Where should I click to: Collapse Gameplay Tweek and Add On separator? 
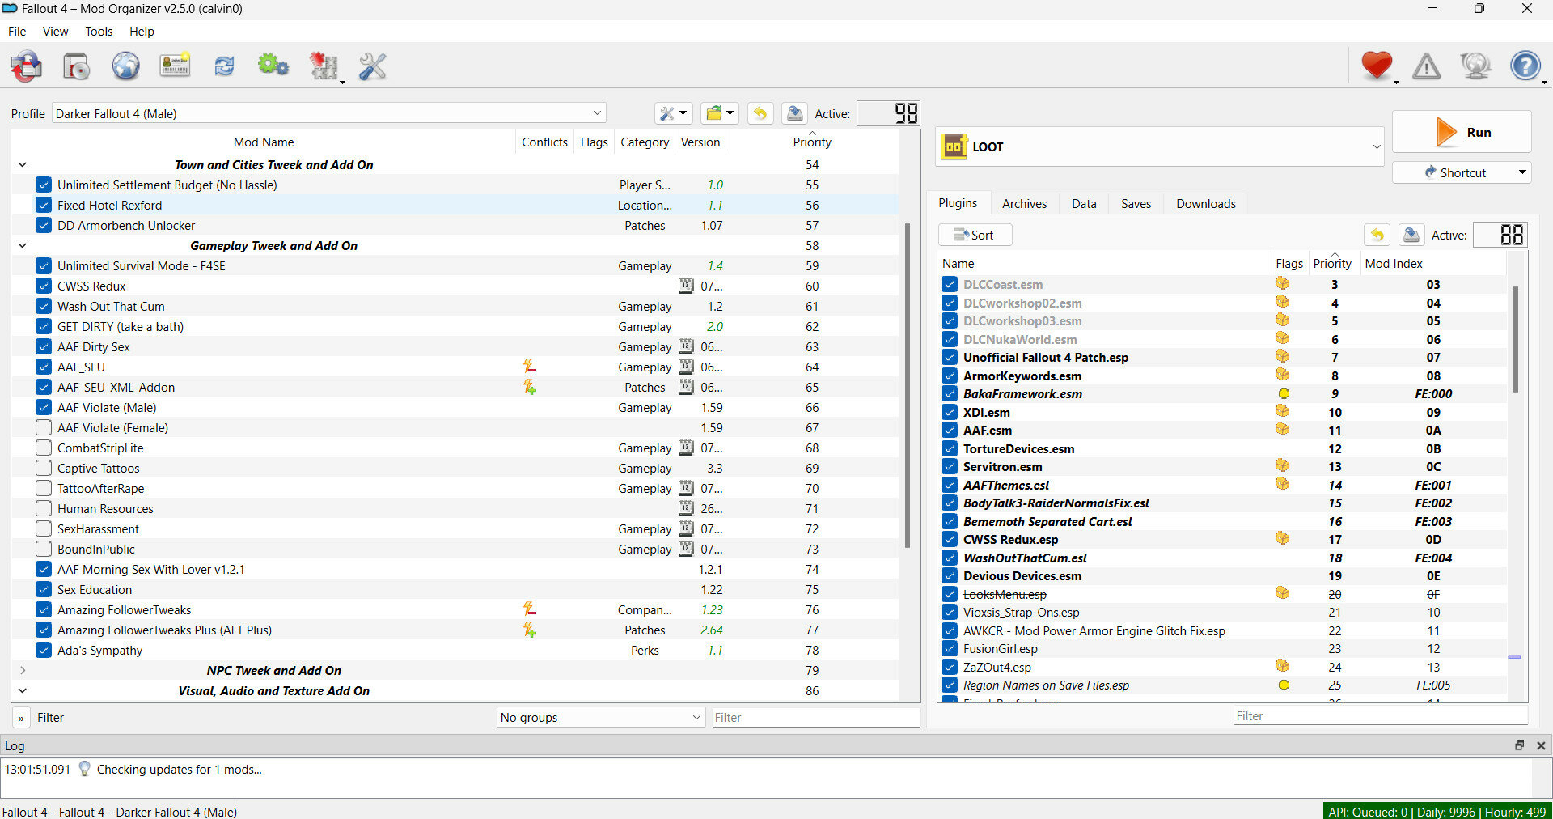[22, 246]
